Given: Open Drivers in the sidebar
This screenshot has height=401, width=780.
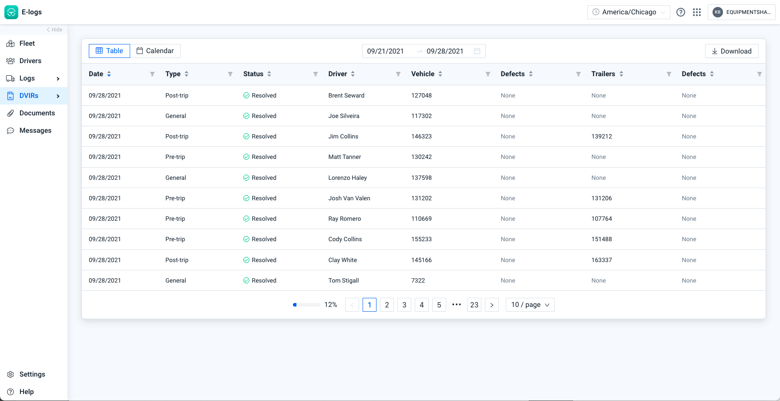Looking at the screenshot, I should pos(34,61).
